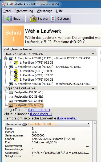Viewport: 101px width, 162px height.
Task: Click the Seriennummer value 00000000
Action: (x=38, y=135)
